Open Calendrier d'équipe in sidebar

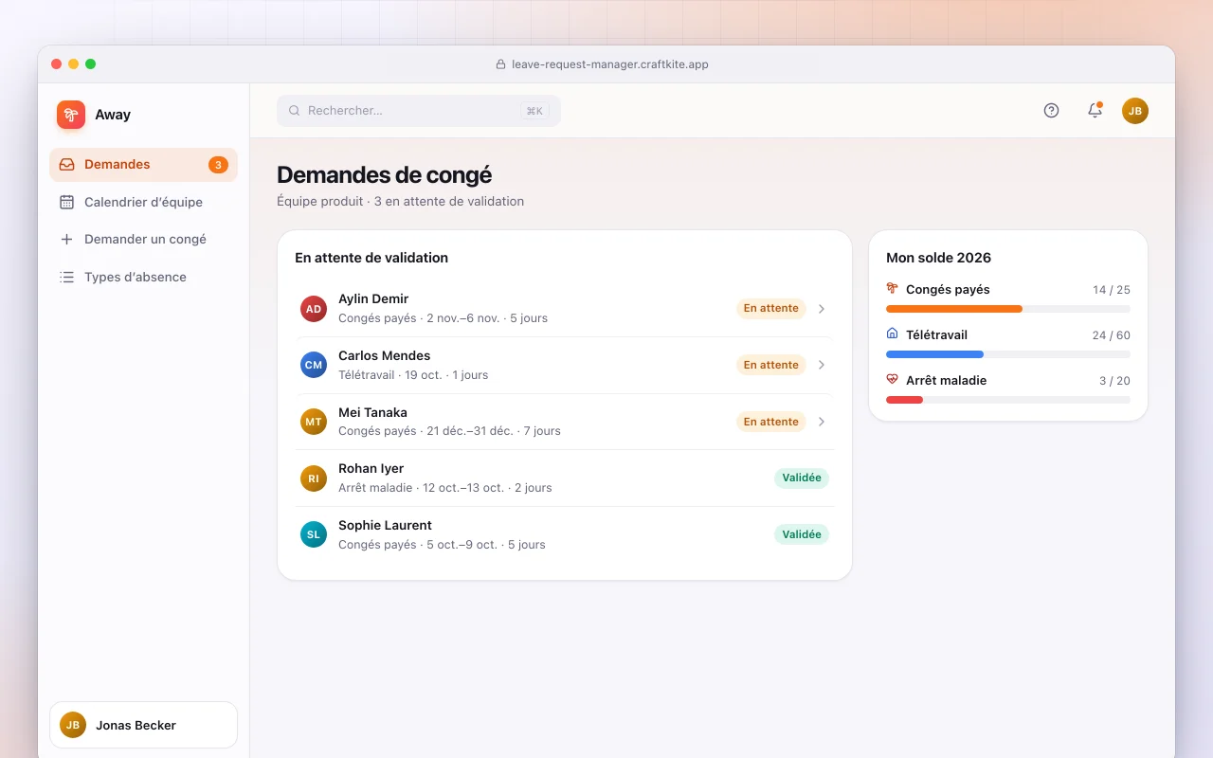(x=143, y=202)
